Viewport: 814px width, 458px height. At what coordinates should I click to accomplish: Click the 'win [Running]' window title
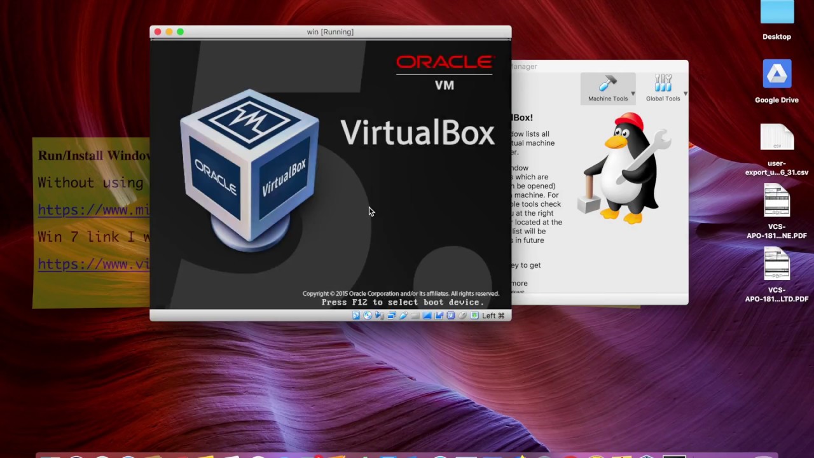point(330,32)
